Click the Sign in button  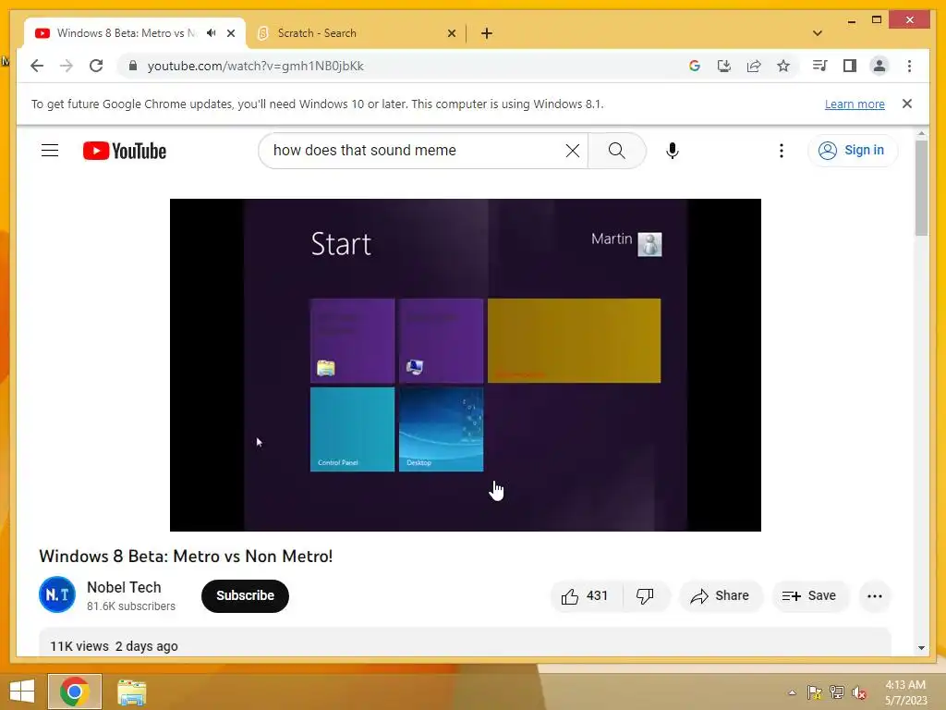[852, 151]
